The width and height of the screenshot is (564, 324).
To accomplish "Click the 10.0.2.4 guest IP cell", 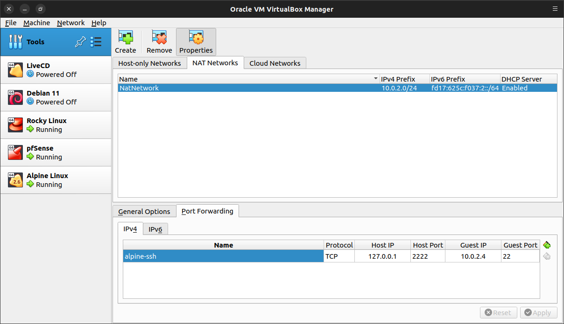I will [473, 256].
